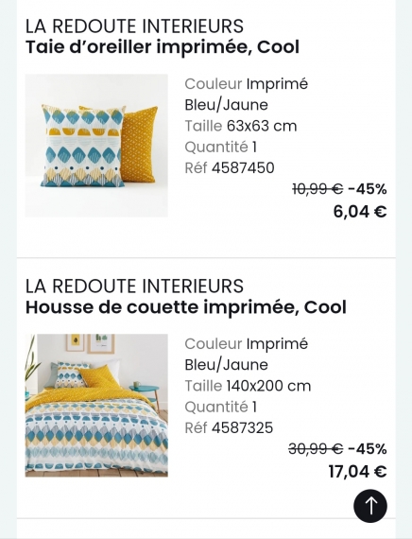
Task: Click pillowcase Couleur Imprimé Bleu/Jaune text
Action: click(x=247, y=95)
